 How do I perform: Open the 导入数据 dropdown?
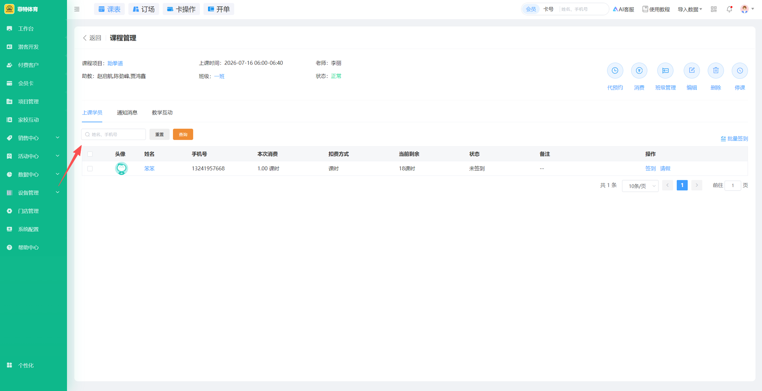(x=690, y=9)
